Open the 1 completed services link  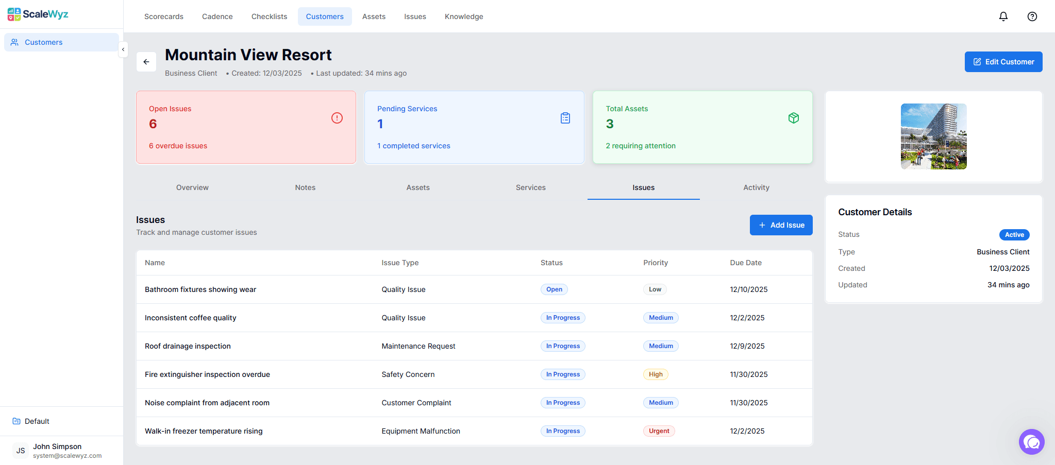(x=413, y=146)
